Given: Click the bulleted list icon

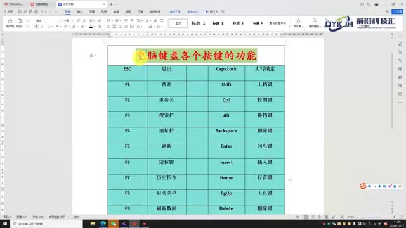Looking at the screenshot, I should pos(108,20).
